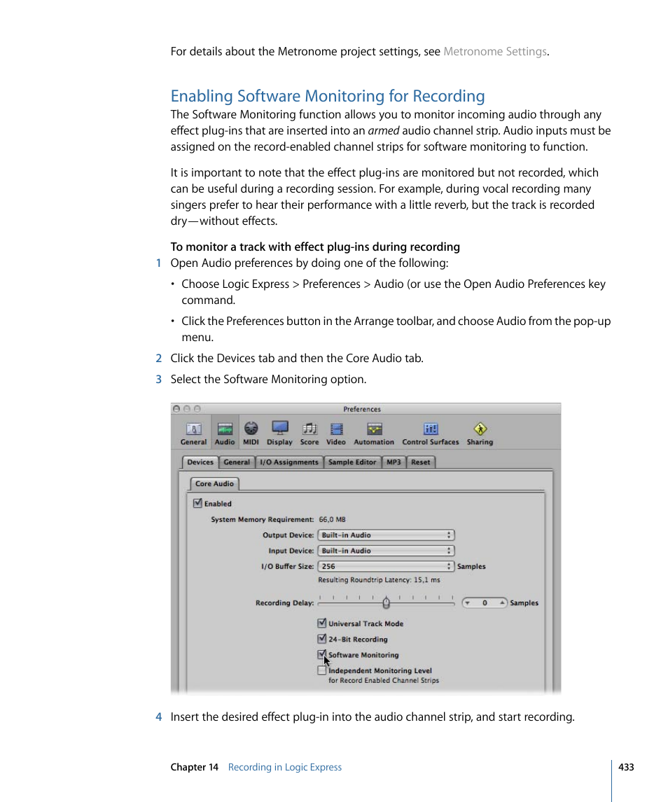Click the Recording Delay samples value field

[485, 603]
